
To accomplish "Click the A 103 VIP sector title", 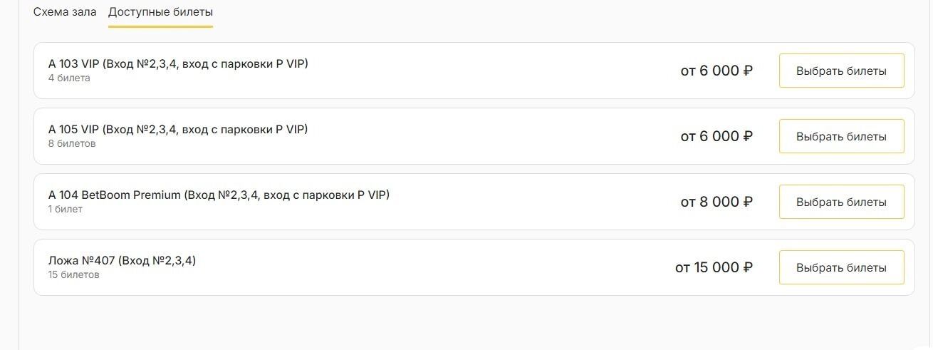I will point(178,63).
